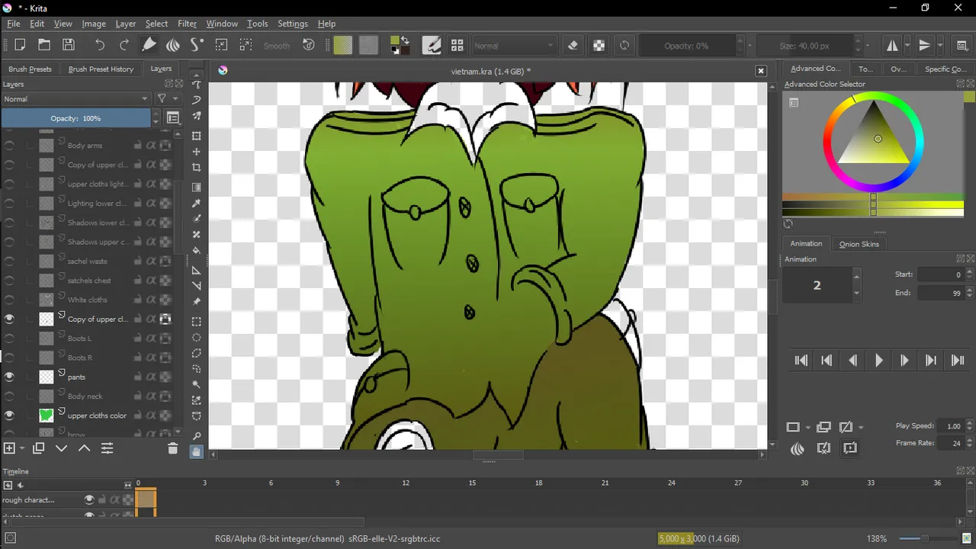976x549 pixels.
Task: Duplicate the current layer
Action: coord(39,448)
